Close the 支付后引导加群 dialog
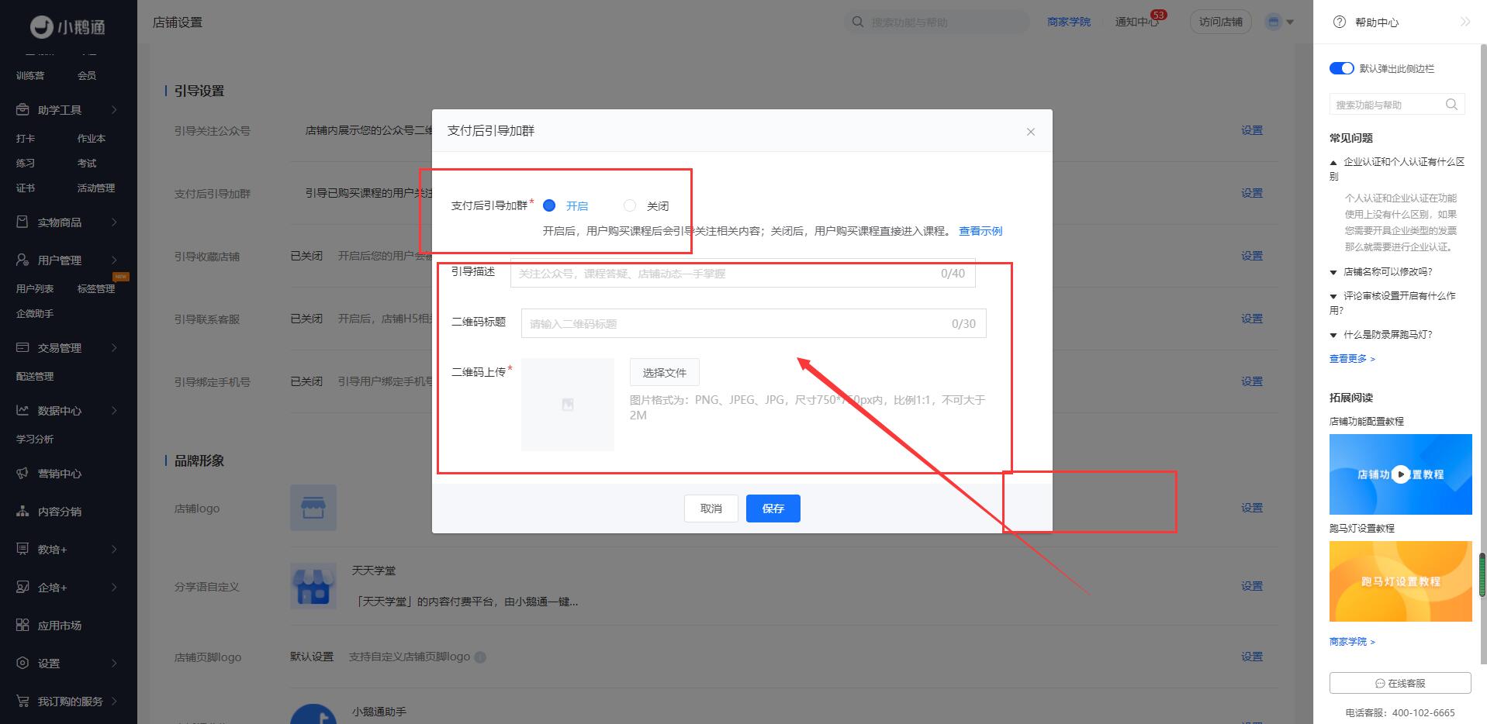 (x=1030, y=132)
